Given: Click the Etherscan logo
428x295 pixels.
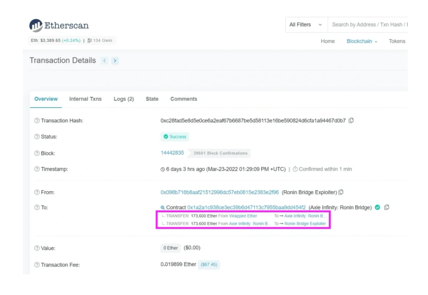Looking at the screenshot, I should (x=59, y=25).
